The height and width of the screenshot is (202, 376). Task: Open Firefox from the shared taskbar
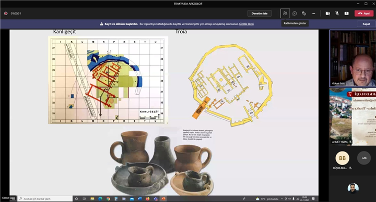pos(147,199)
